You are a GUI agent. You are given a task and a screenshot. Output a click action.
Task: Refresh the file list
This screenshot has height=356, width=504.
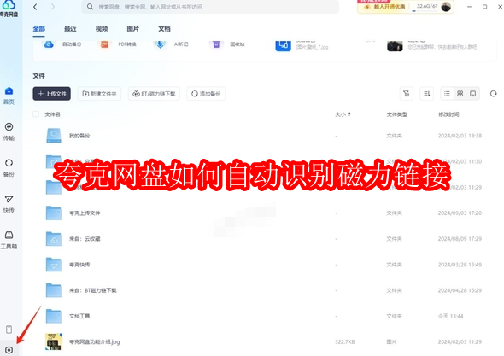494,94
